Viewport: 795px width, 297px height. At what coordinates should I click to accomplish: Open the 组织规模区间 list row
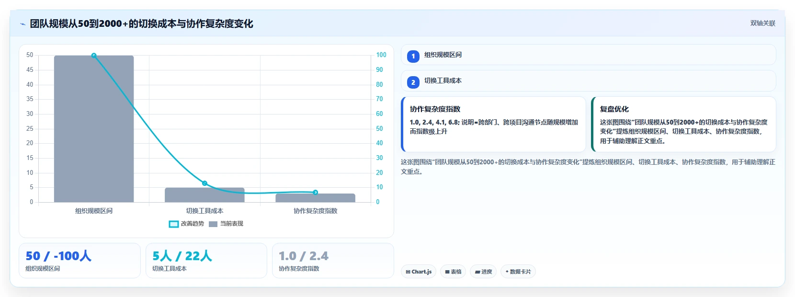click(x=588, y=55)
